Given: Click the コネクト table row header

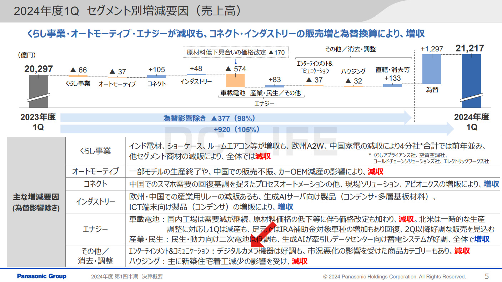Looking at the screenshot, I should click(x=95, y=184).
